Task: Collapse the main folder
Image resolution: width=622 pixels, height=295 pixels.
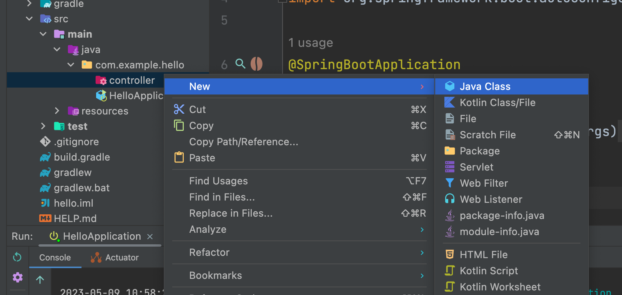Action: coord(43,34)
